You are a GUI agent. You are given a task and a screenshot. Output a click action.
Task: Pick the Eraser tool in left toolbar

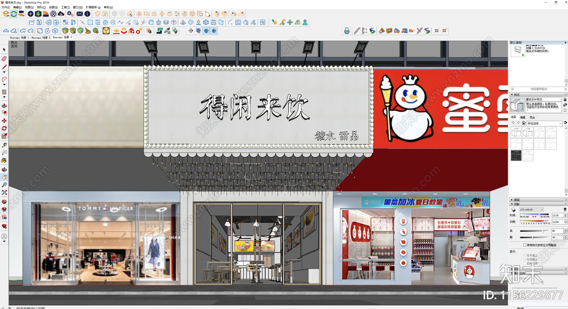tap(4, 58)
